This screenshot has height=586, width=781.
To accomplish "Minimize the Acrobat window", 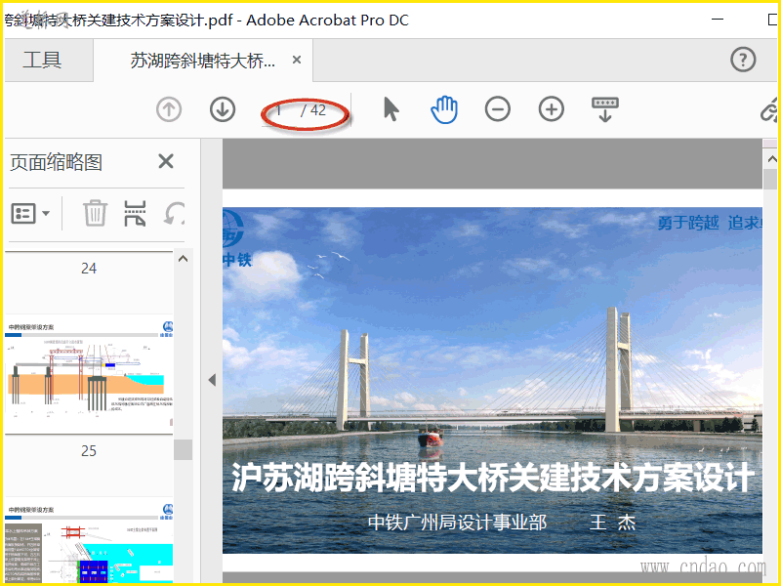I will tap(718, 19).
